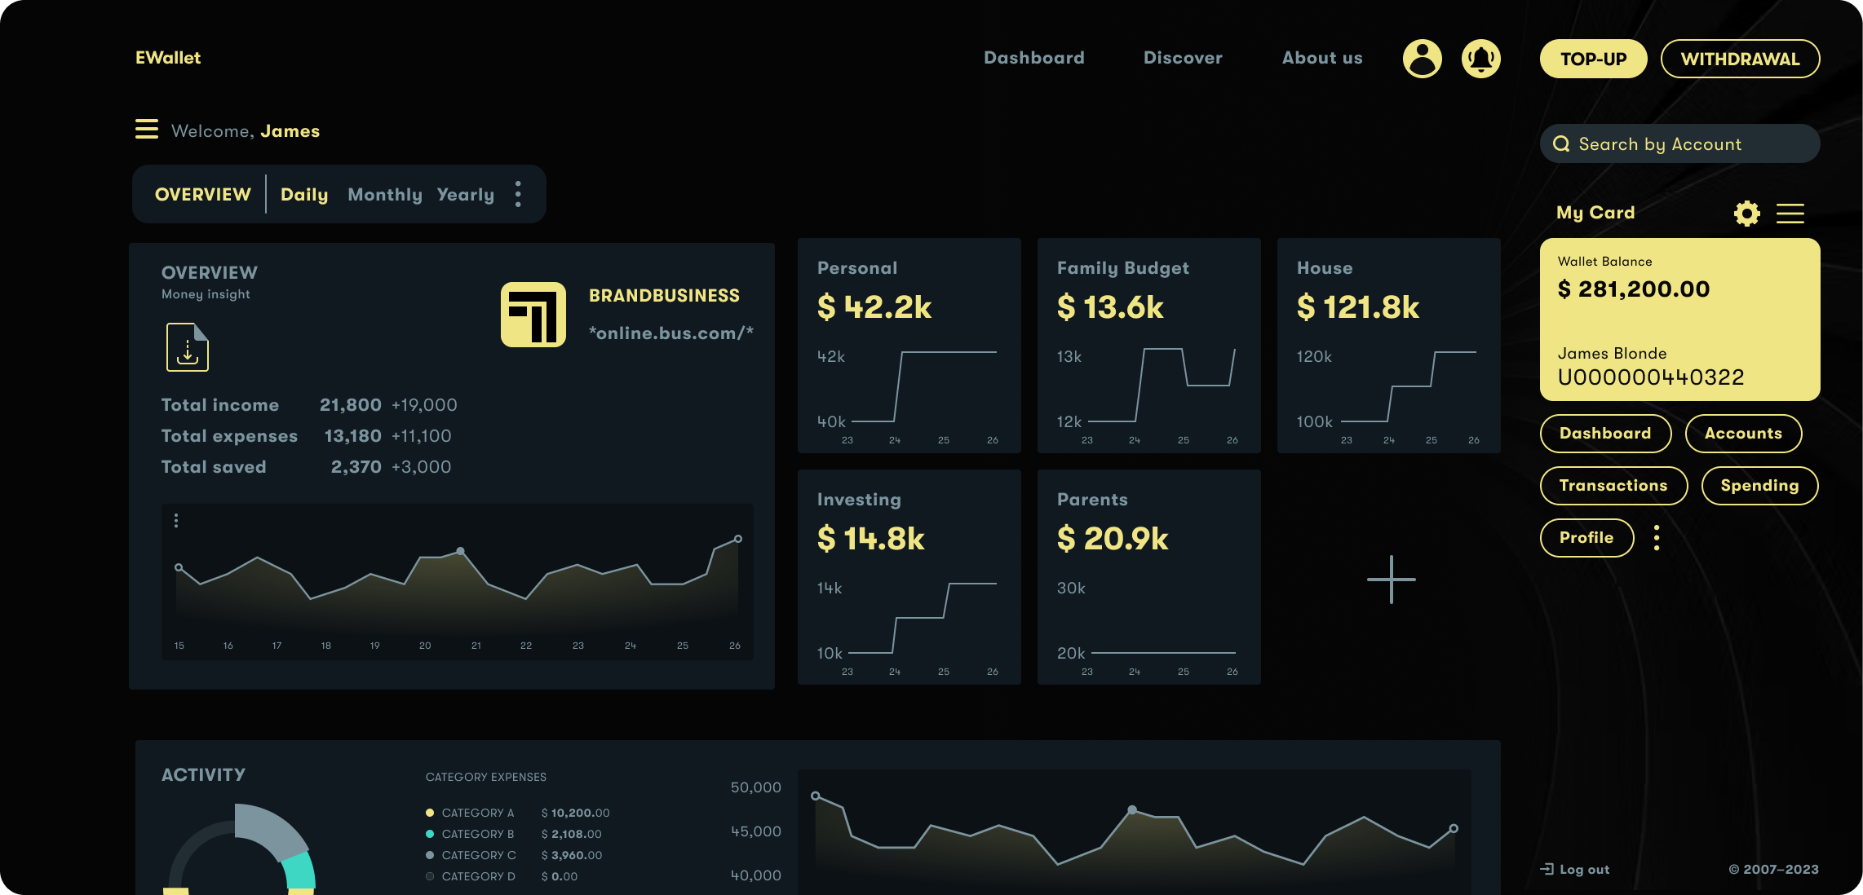Click the $ 281,200.00 wallet balance
The height and width of the screenshot is (895, 1863).
click(x=1634, y=289)
